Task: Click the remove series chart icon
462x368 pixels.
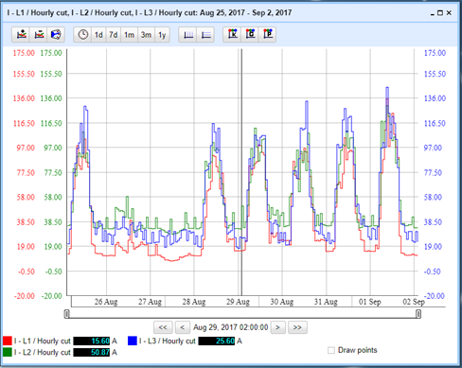Action: [39, 34]
